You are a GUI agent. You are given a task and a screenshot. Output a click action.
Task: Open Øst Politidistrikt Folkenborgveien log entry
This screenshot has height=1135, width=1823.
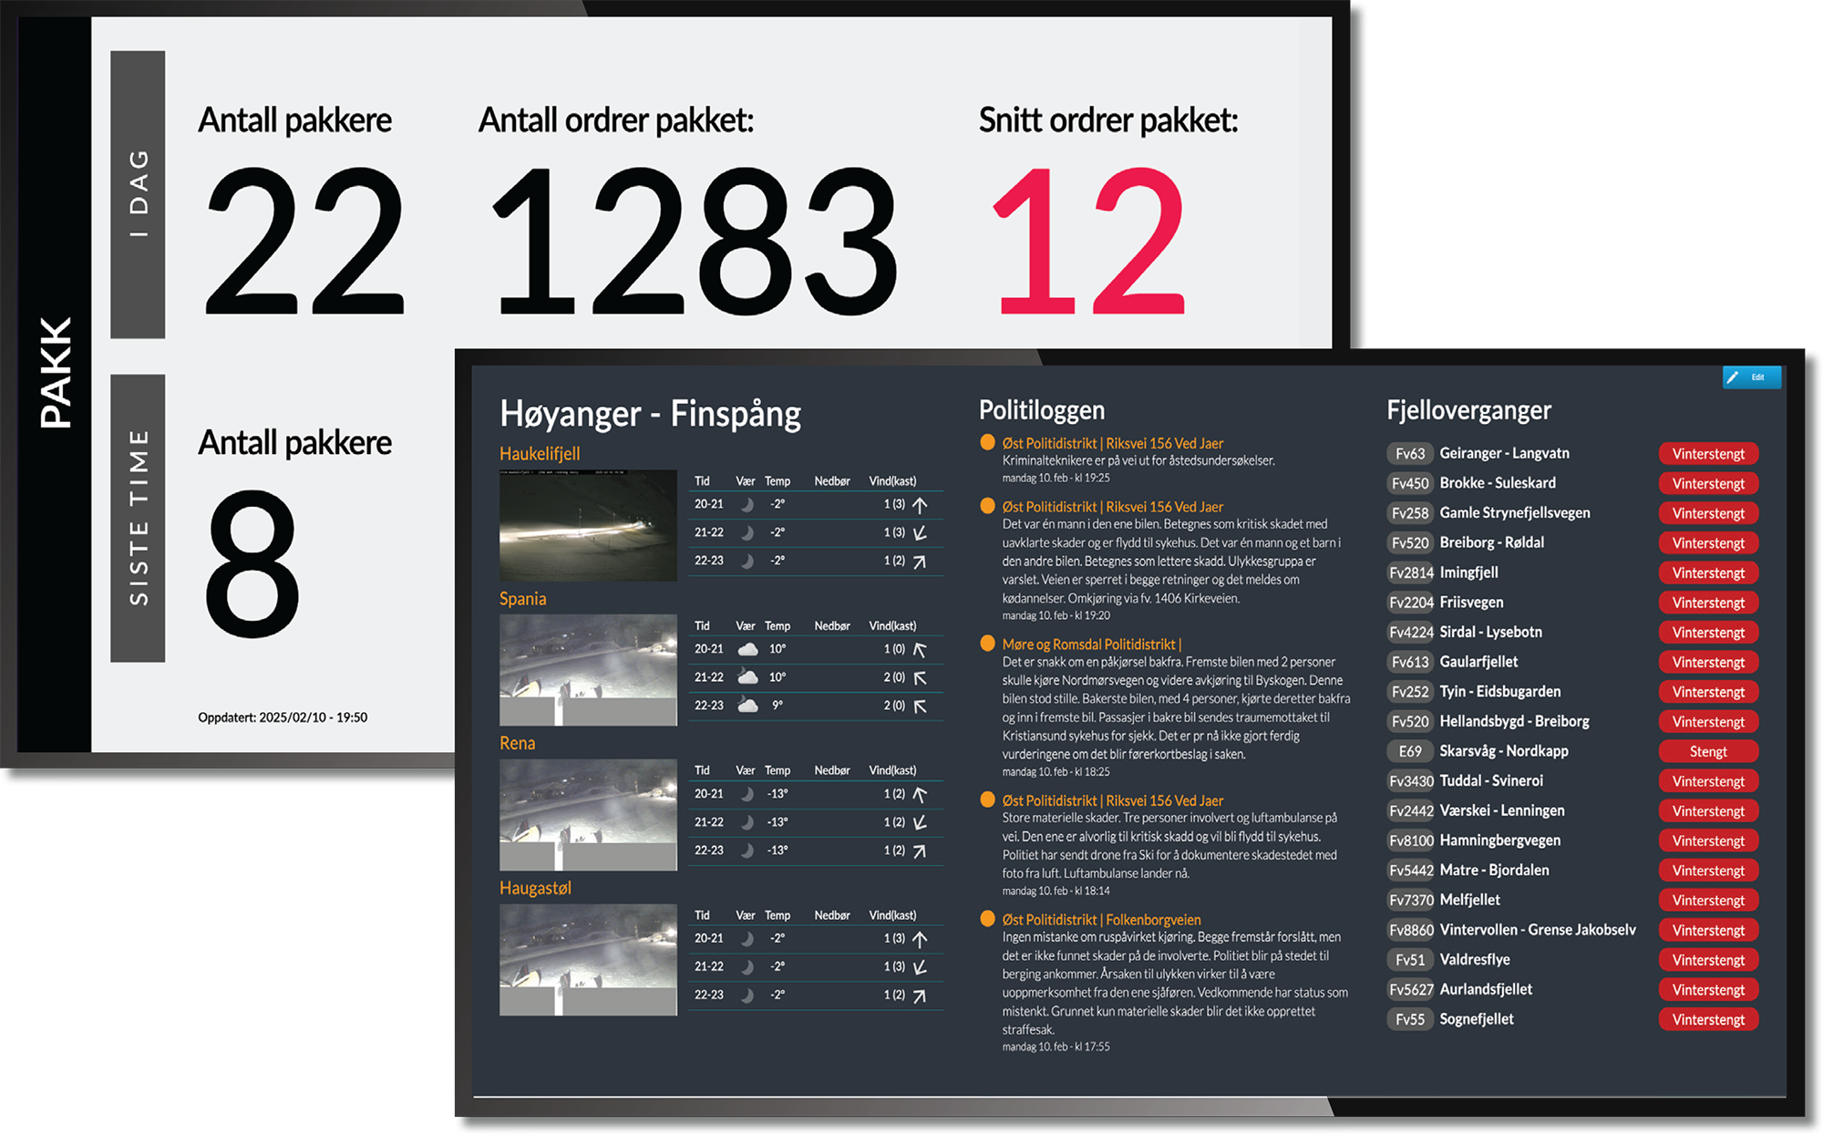(x=1101, y=920)
